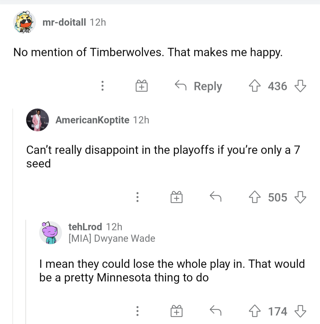Reply to mr-doitall's comment
The height and width of the screenshot is (324, 320).
coord(198,86)
